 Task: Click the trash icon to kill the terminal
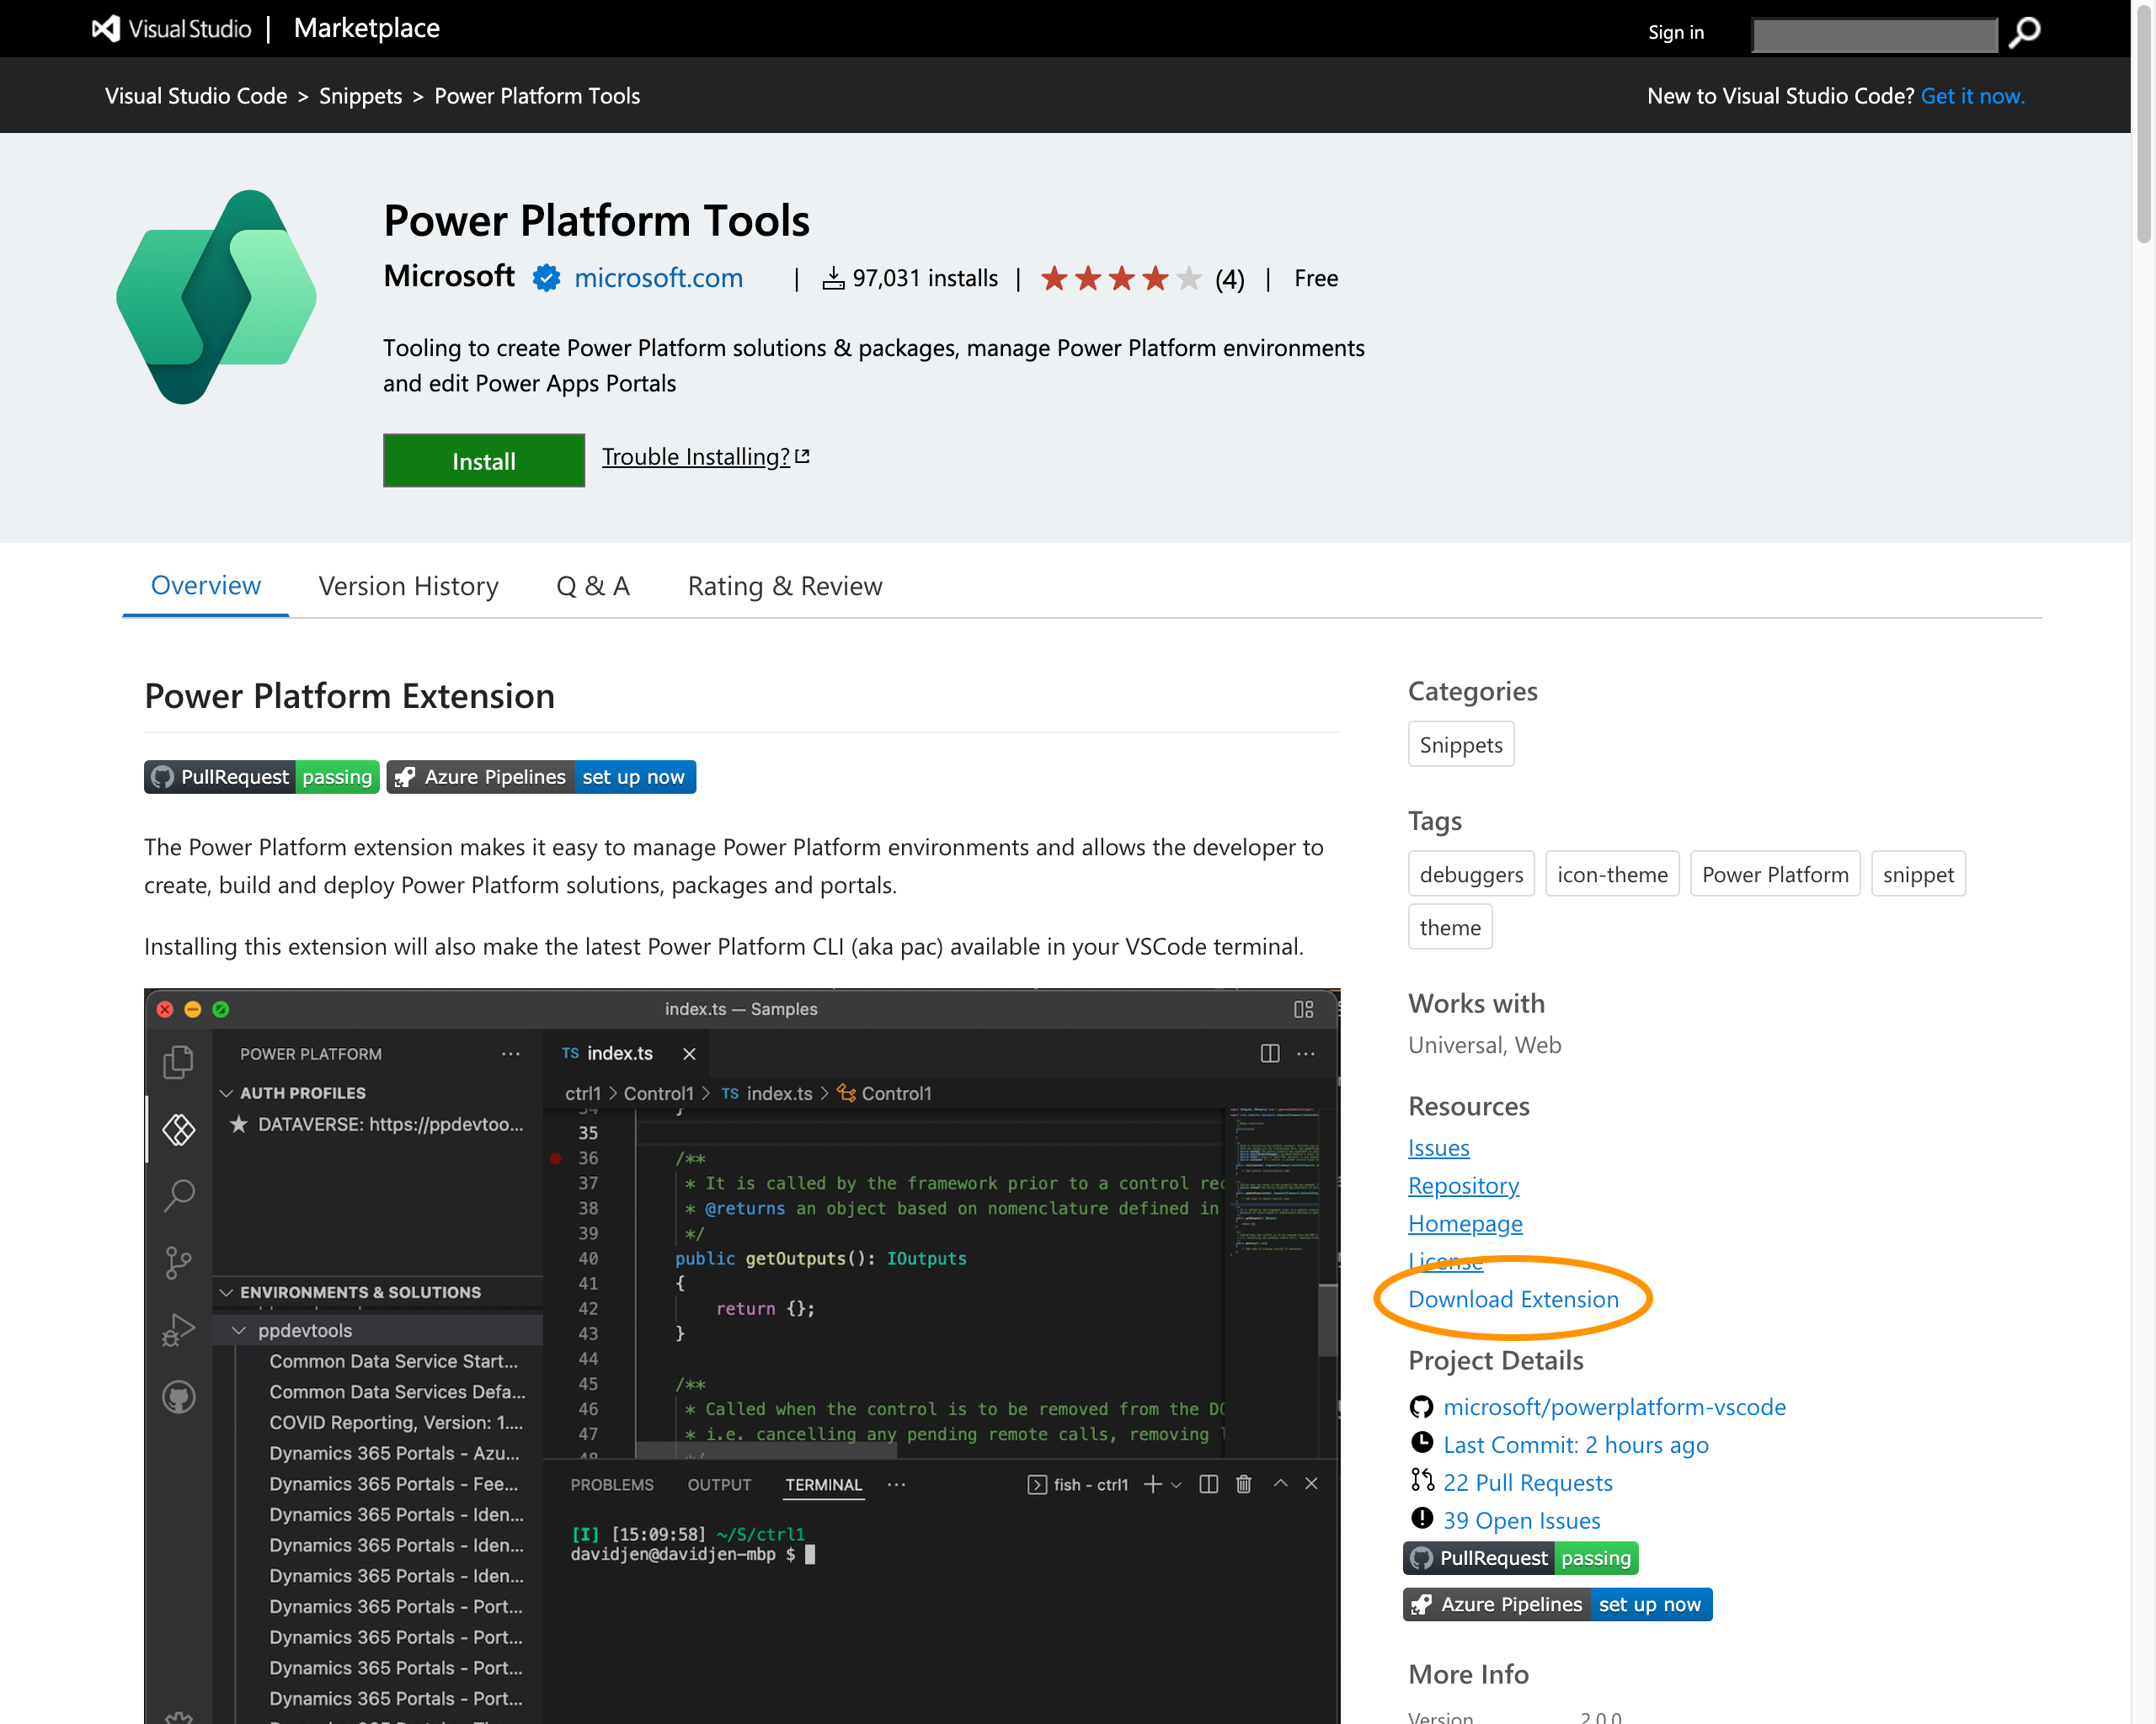[x=1243, y=1484]
